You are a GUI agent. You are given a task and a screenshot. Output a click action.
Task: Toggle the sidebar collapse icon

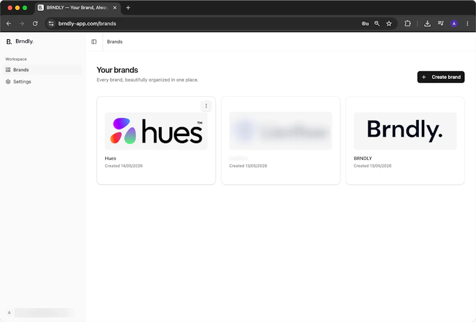point(94,42)
